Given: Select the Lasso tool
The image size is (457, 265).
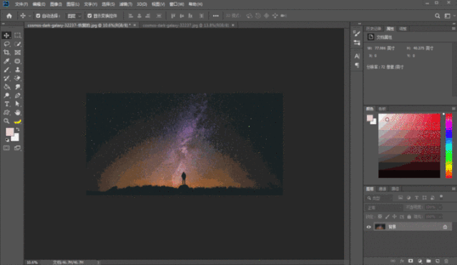Looking at the screenshot, I should pyautogui.click(x=6, y=44).
